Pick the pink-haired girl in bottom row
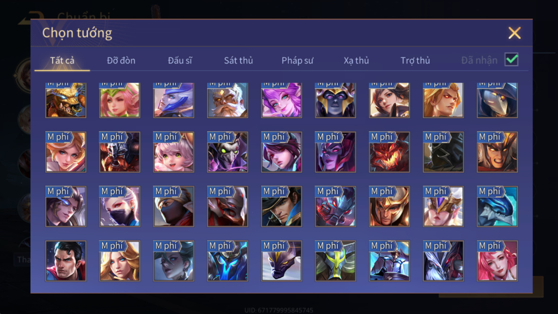558x314 pixels. coord(497,261)
